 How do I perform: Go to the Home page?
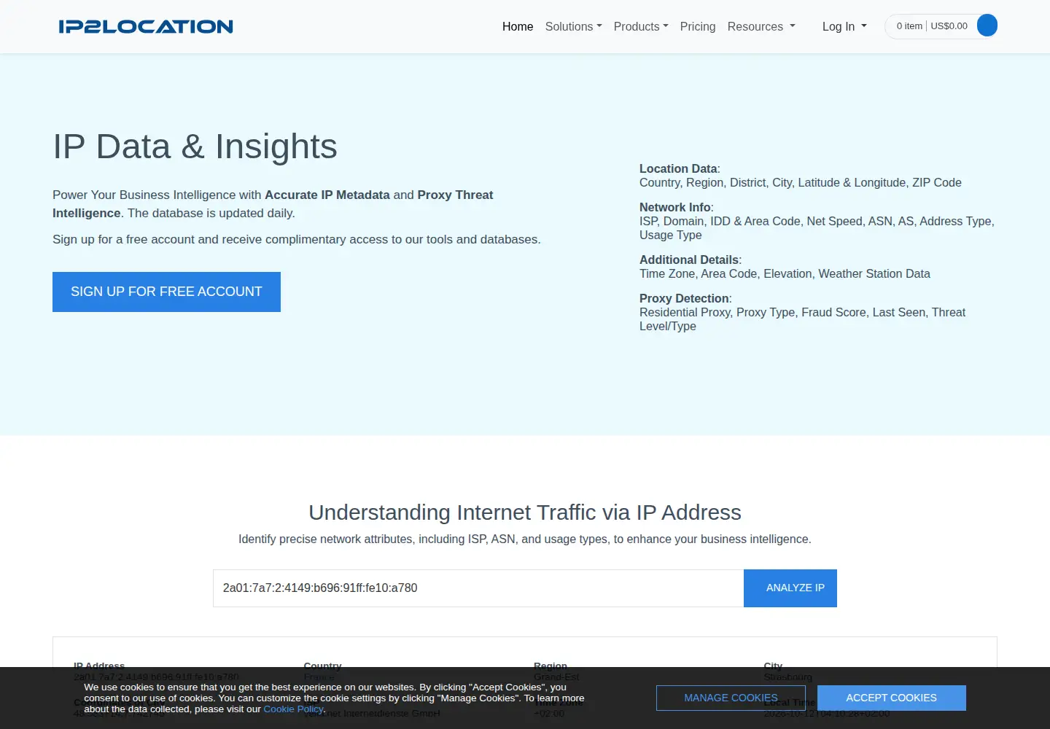click(518, 26)
